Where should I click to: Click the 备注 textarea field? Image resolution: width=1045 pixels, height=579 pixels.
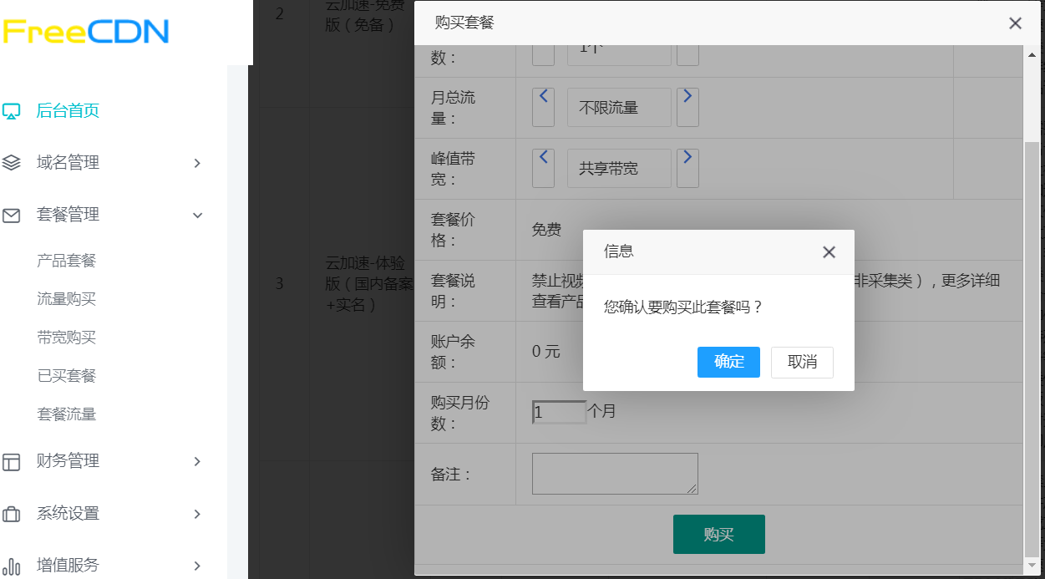614,474
